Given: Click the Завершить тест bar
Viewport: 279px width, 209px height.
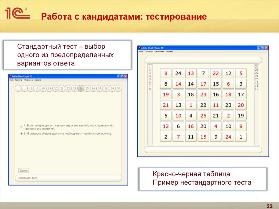Looking at the screenshot, I should click(x=68, y=178).
